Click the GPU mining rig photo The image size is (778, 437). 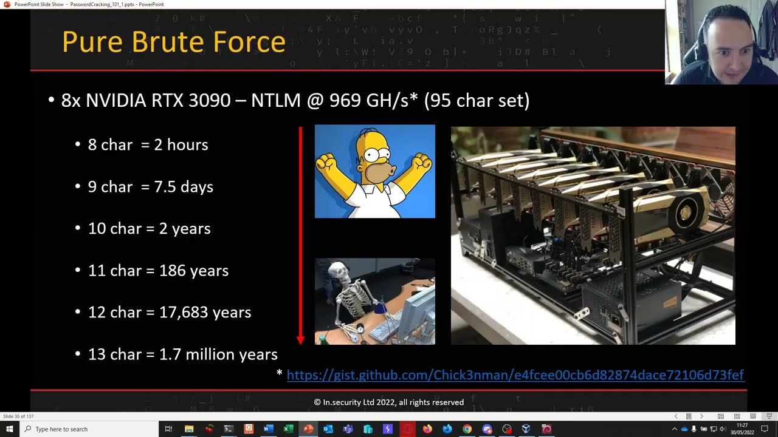point(593,235)
